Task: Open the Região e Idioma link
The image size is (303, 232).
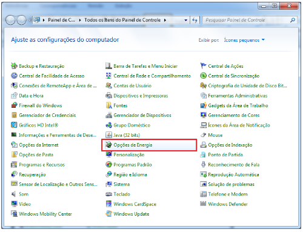Action: 130,174
